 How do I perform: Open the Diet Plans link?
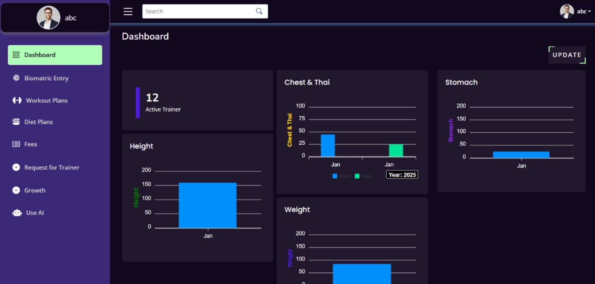(38, 122)
